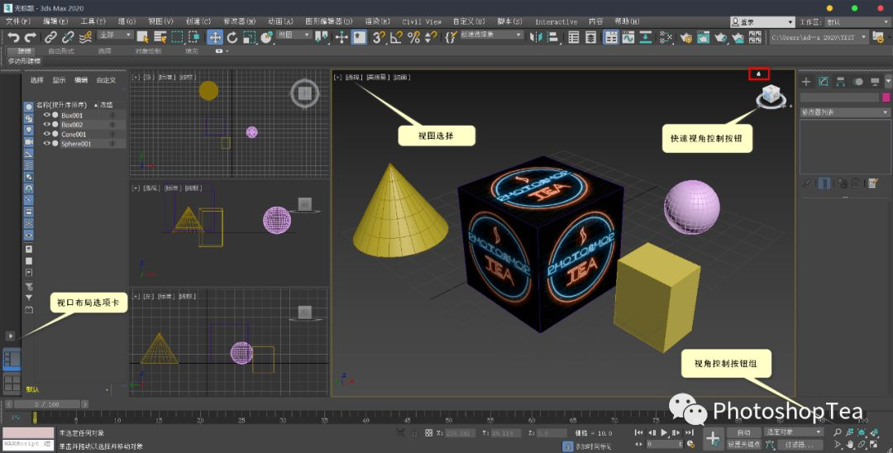Open the selection filter 全部 dropdown
Screen dimensions: 893x453
pos(116,36)
